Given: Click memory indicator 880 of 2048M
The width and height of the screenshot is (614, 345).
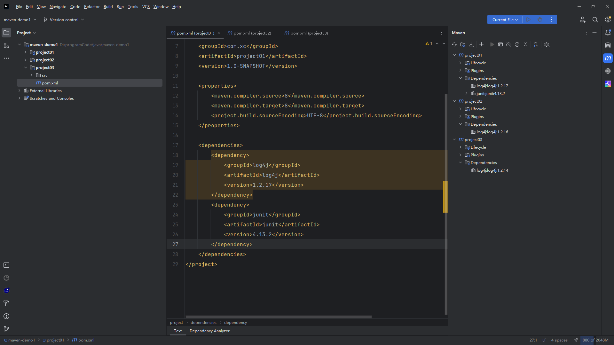Looking at the screenshot, I should (595, 340).
